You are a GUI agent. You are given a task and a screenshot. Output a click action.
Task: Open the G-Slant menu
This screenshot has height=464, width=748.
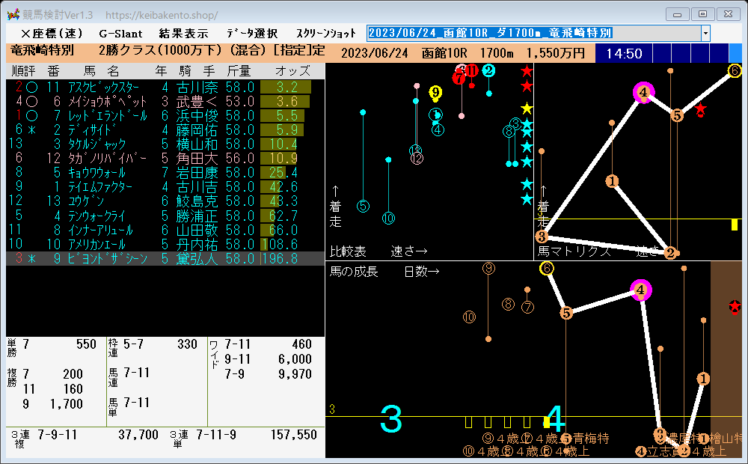click(x=120, y=34)
